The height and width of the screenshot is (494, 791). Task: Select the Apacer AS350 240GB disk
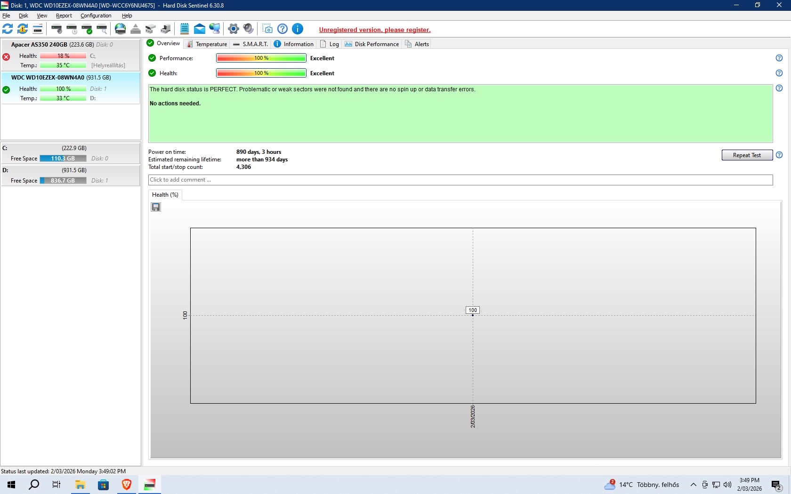71,55
